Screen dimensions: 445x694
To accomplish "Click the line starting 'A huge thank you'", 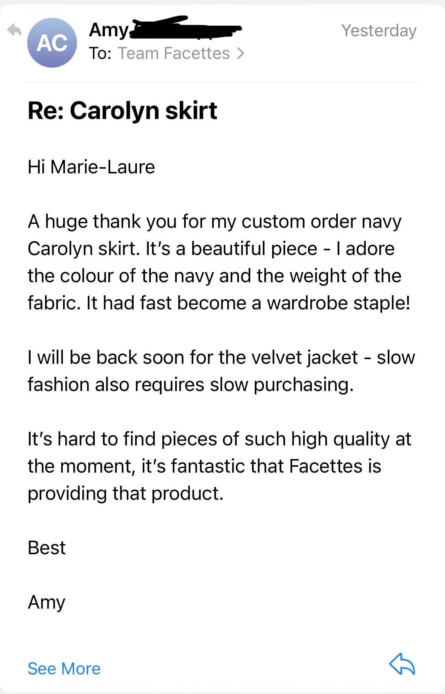I will pyautogui.click(x=214, y=221).
